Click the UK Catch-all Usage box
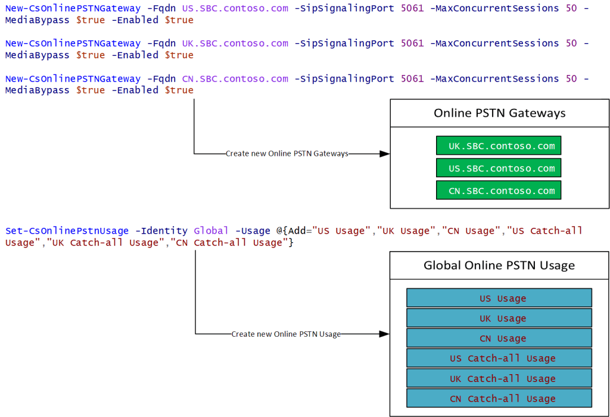 pyautogui.click(x=499, y=378)
